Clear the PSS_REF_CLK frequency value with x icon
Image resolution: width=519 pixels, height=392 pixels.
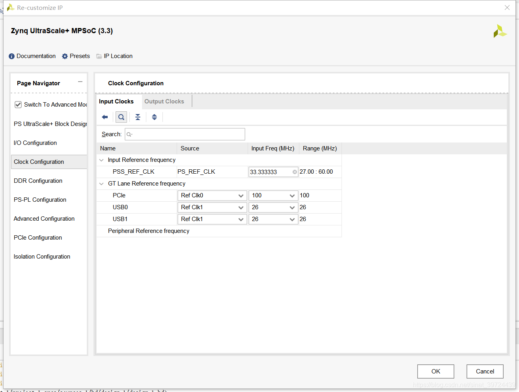(x=295, y=172)
